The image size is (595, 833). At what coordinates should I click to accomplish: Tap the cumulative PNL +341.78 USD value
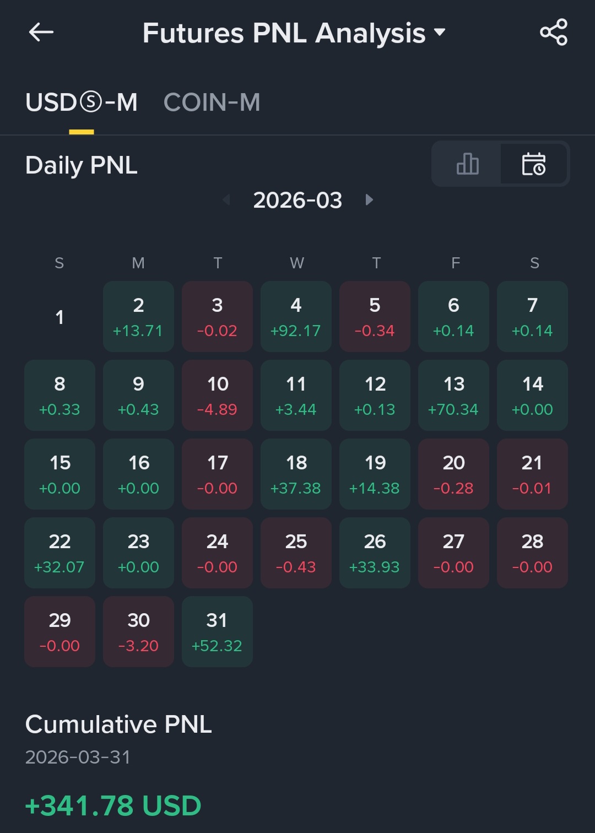tap(113, 805)
